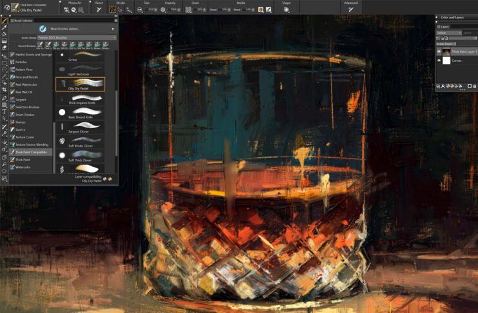Open the Size slider popup arrow
The width and height of the screenshot is (478, 313).
click(x=156, y=10)
